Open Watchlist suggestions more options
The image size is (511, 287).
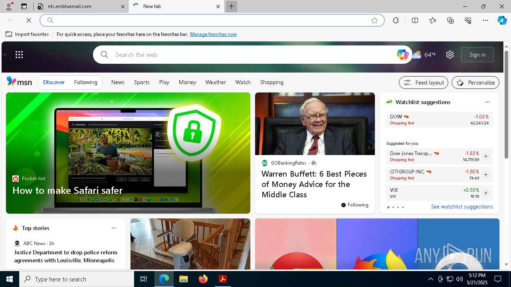pyautogui.click(x=487, y=102)
